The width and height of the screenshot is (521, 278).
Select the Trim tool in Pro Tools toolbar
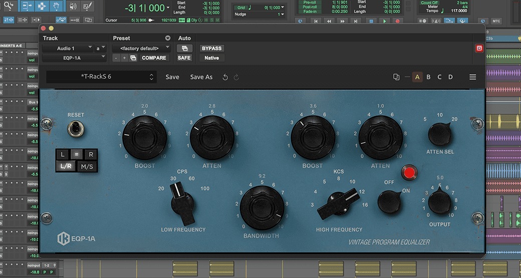click(x=27, y=6)
